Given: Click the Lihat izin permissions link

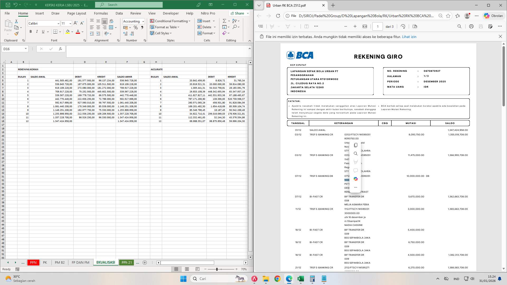Looking at the screenshot, I should point(410,37).
